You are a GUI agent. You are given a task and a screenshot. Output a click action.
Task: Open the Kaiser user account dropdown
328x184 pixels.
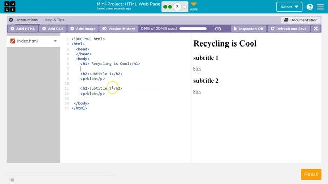[x=289, y=7]
